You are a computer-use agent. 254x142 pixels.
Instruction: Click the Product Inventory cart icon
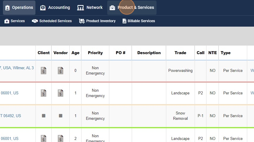point(82,21)
